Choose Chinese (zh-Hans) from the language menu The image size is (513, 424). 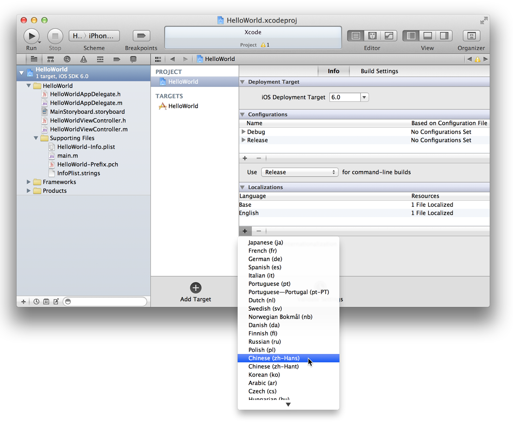274,358
